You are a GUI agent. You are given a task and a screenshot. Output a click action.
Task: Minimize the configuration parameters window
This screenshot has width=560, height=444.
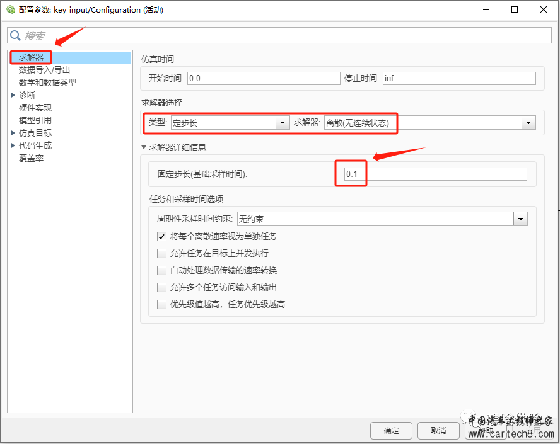coord(486,9)
